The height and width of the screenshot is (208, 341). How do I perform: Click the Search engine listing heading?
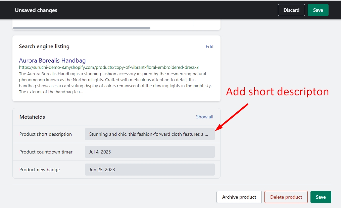click(44, 46)
